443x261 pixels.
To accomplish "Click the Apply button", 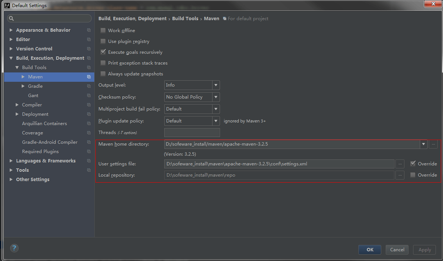I will tap(424, 250).
